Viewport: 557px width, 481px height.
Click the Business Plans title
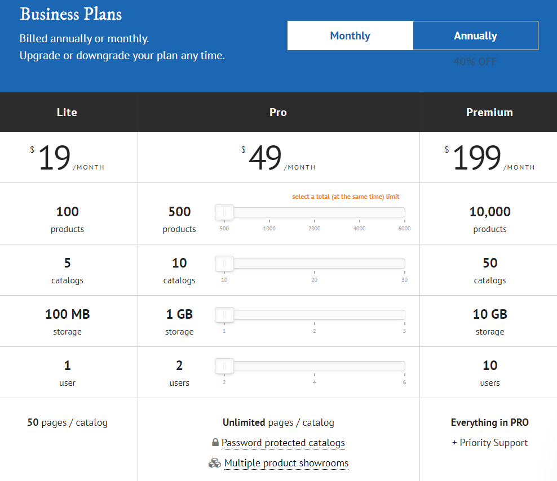pos(70,14)
